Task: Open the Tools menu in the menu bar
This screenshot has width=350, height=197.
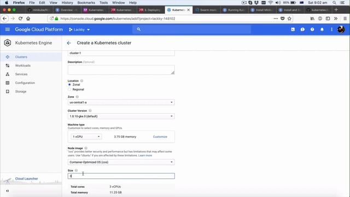Action: pos(103,3)
